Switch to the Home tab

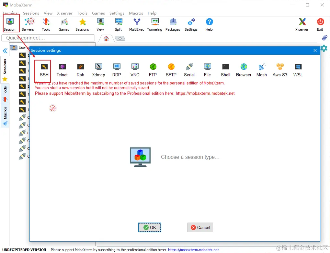pos(106,38)
